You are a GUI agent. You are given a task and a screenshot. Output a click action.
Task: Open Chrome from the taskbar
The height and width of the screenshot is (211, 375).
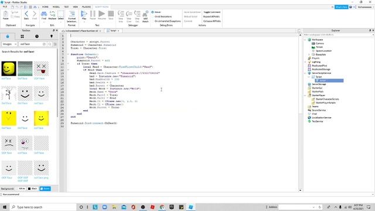click(162, 207)
